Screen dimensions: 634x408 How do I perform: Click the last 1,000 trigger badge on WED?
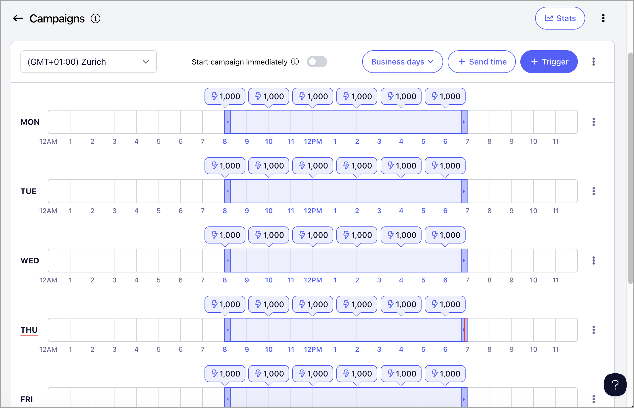(445, 235)
